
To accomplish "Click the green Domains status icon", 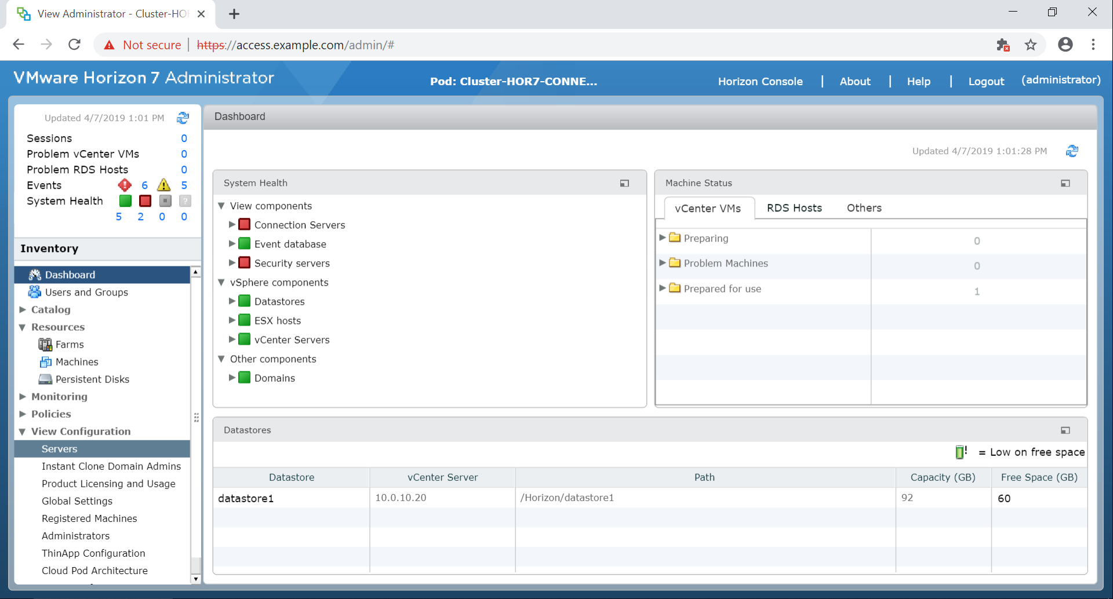I will [x=245, y=378].
